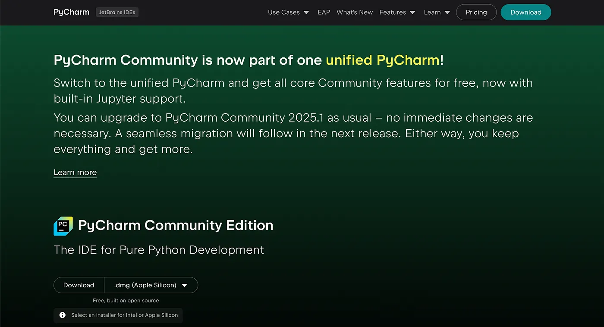Open the .dmg (Apple Silicon) installer dropdown
Image resolution: width=604 pixels, height=327 pixels.
[151, 285]
